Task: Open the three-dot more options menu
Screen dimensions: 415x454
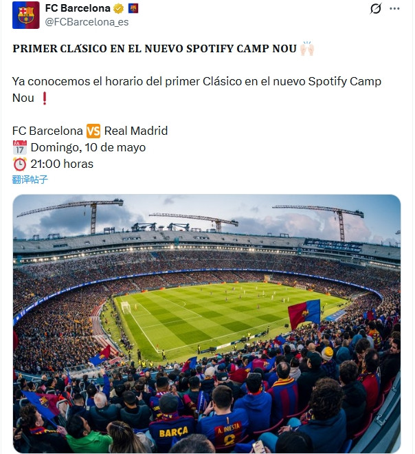Action: click(x=394, y=9)
